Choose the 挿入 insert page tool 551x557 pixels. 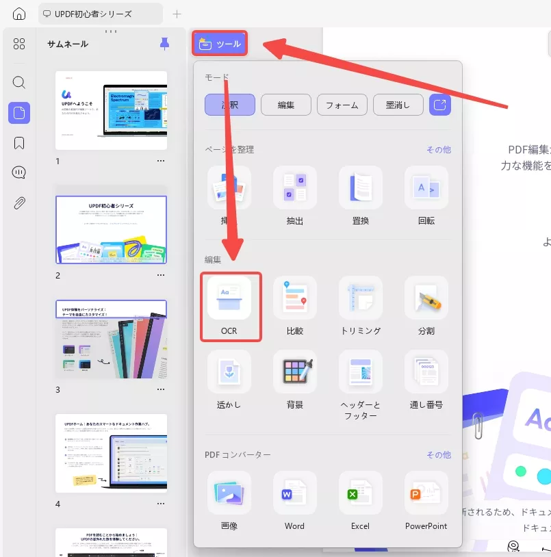click(x=229, y=196)
